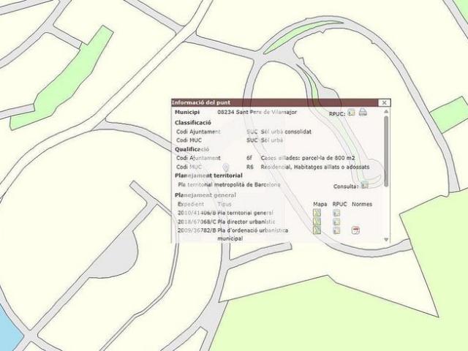Open Normes PDF for Pla d'ordenació urbanística
Screen dimensions: 468x351
point(355,230)
